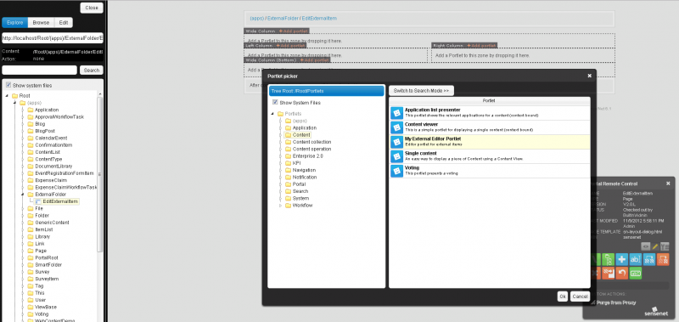Close the Portlet picker dialog with X
Image resolution: width=679 pixels, height=322 pixels.
[x=589, y=76]
